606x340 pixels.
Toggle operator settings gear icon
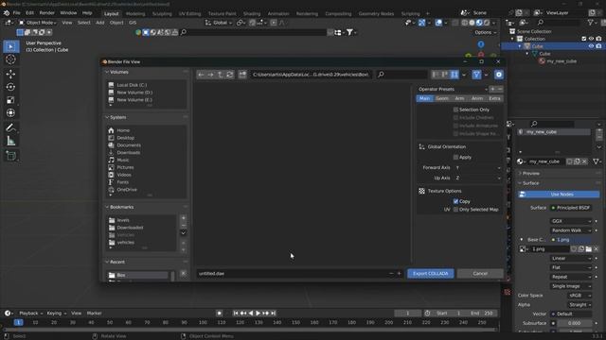(x=499, y=75)
